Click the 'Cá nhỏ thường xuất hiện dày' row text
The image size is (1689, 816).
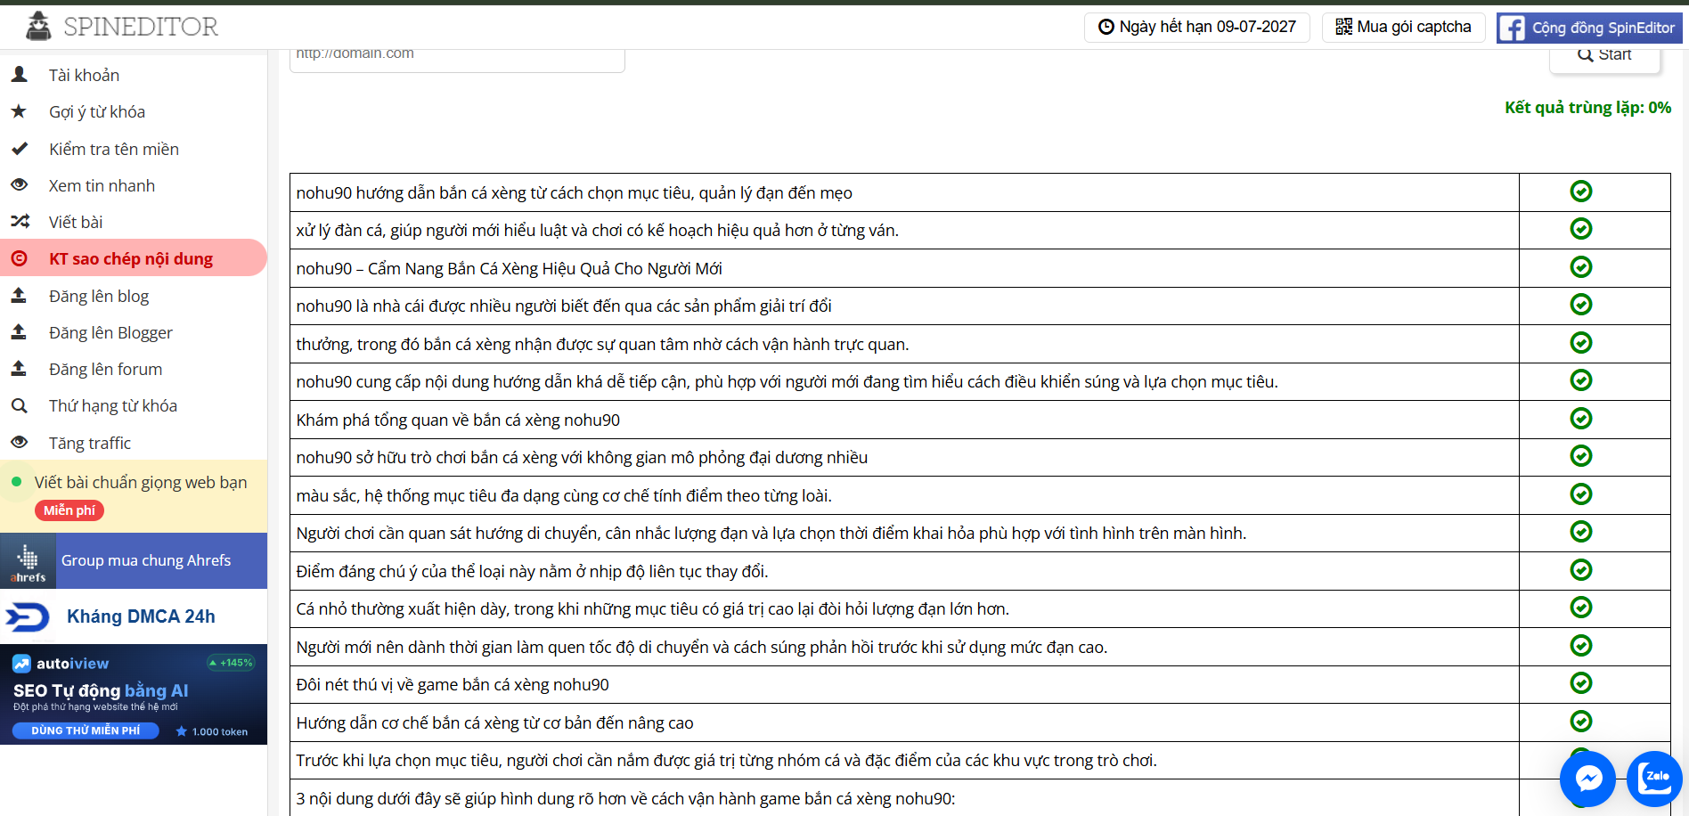click(652, 608)
